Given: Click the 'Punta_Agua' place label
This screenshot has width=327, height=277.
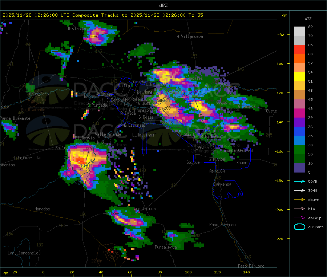Looking at the screenshot, I should (x=166, y=247).
